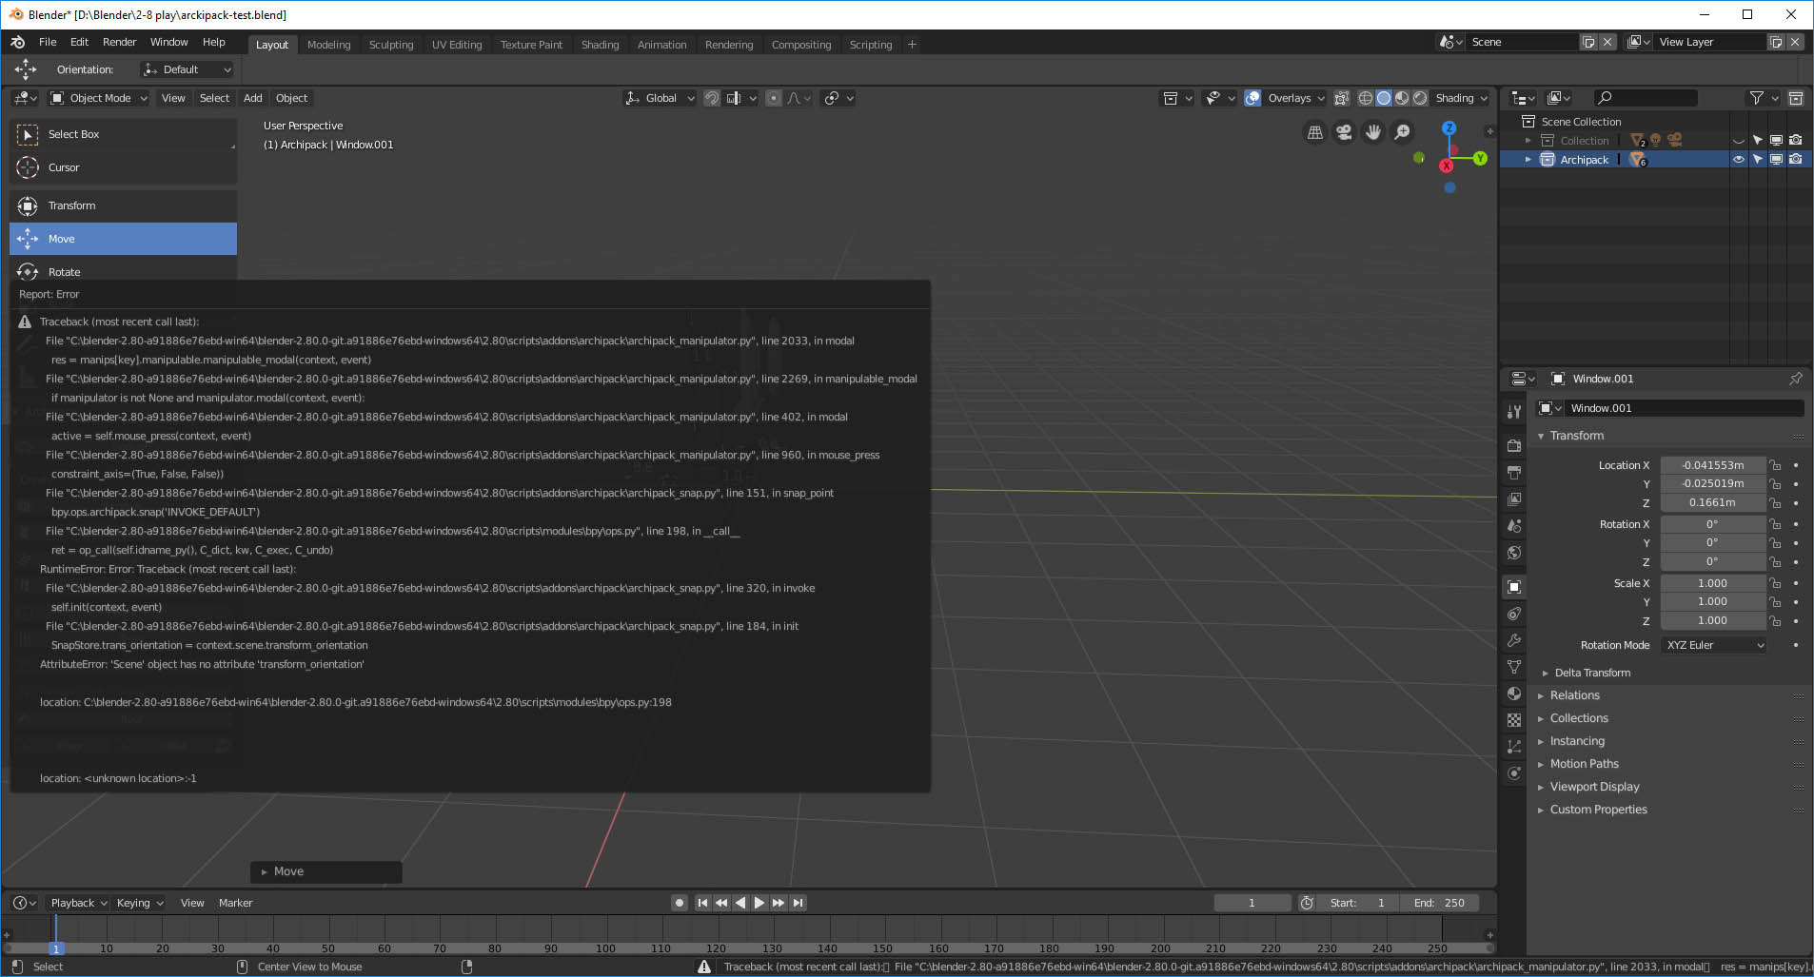
Task: Jump to end of frame range playback control
Action: click(x=799, y=902)
